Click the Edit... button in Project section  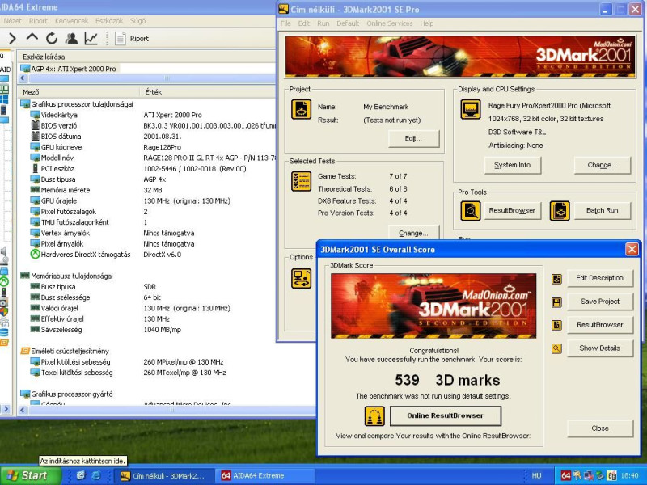click(x=413, y=138)
